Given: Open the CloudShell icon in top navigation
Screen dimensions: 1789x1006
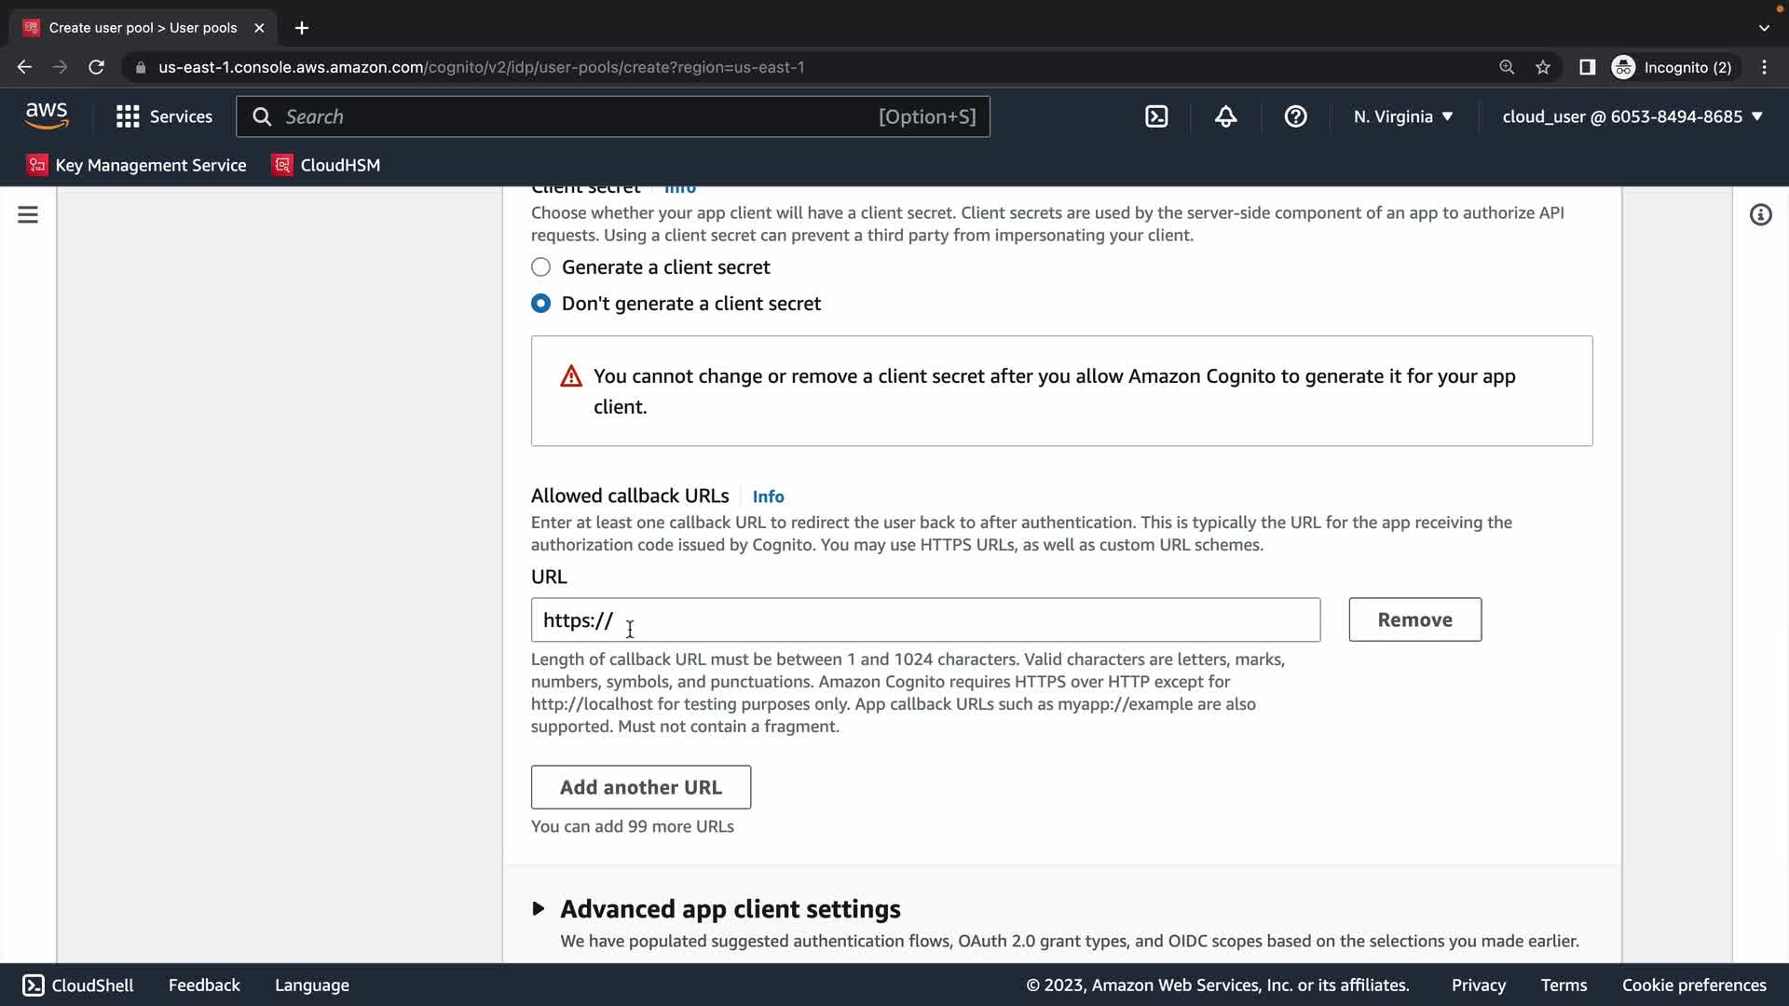Looking at the screenshot, I should coord(1156,116).
